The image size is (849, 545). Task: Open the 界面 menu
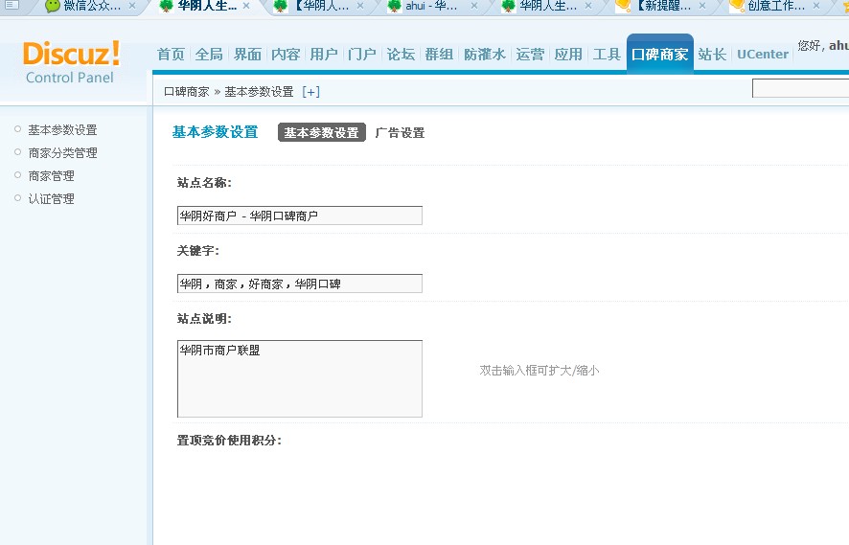[x=247, y=55]
